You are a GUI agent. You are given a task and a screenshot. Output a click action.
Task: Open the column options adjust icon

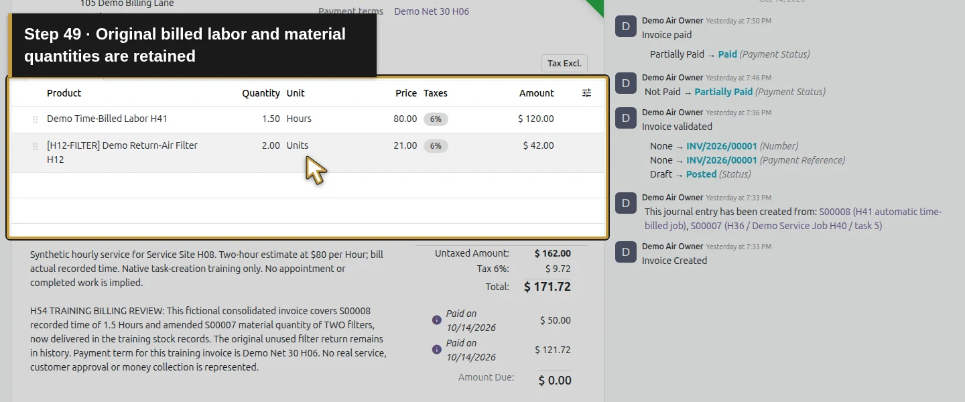(586, 93)
